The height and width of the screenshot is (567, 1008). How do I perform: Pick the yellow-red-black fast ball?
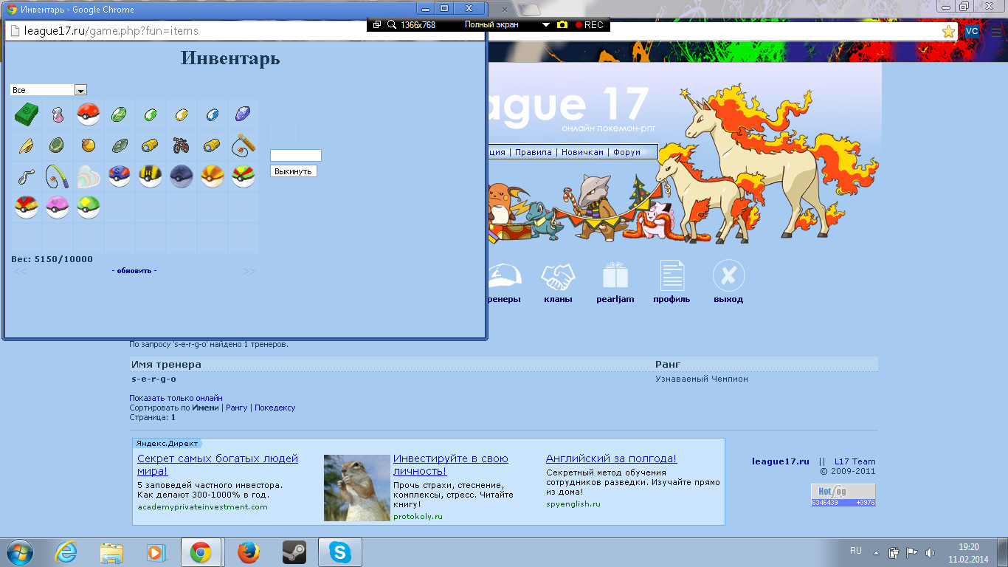coord(27,207)
